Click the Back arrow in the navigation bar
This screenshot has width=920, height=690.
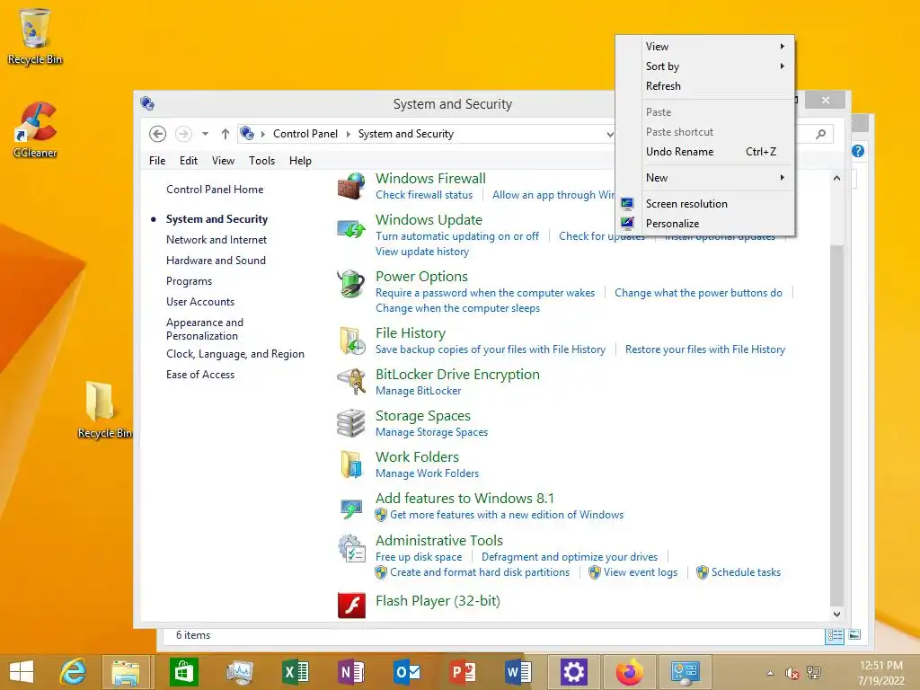pos(157,134)
